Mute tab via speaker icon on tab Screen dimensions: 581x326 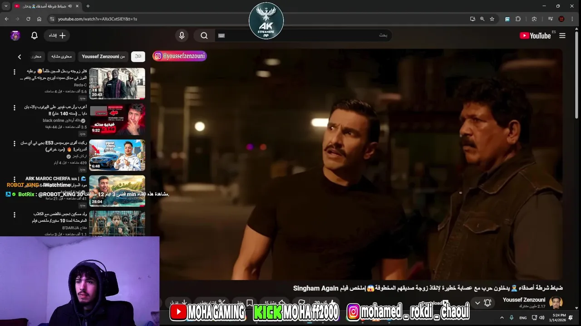(70, 6)
